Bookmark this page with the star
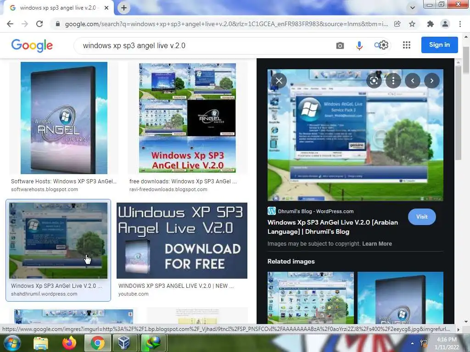Image resolution: width=470 pixels, height=352 pixels. click(412, 24)
